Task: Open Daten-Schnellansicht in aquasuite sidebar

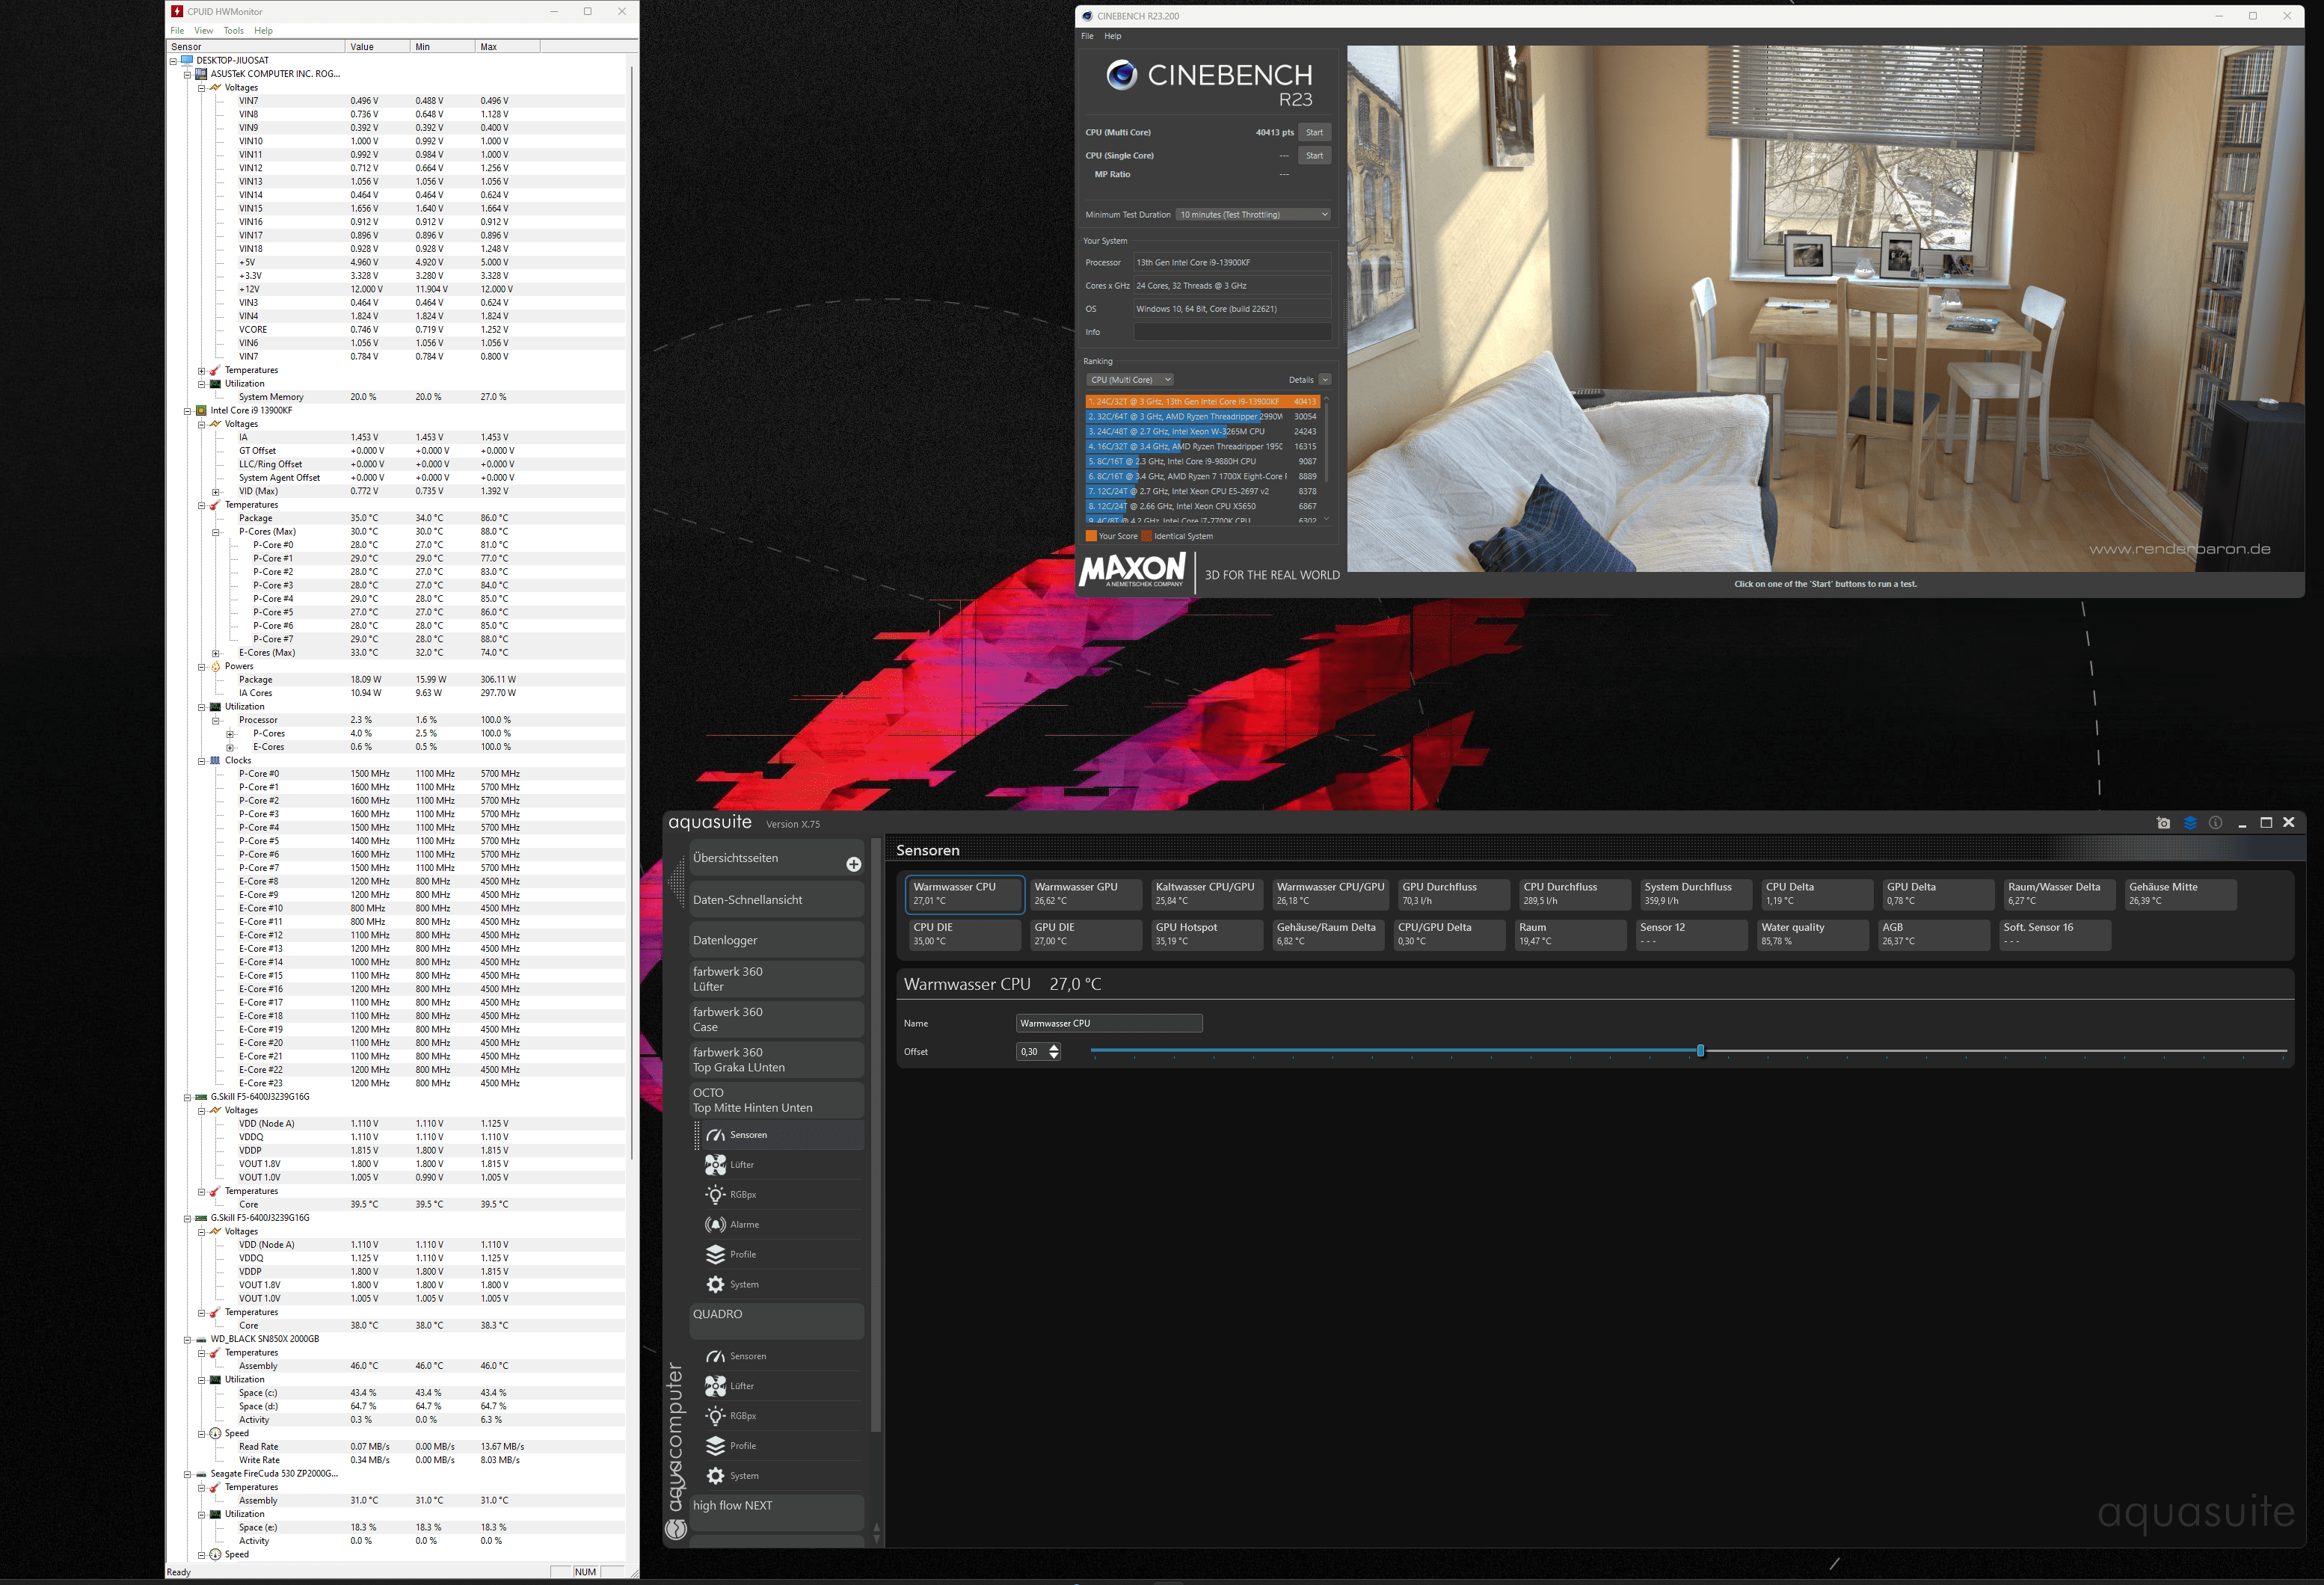Action: (776, 900)
